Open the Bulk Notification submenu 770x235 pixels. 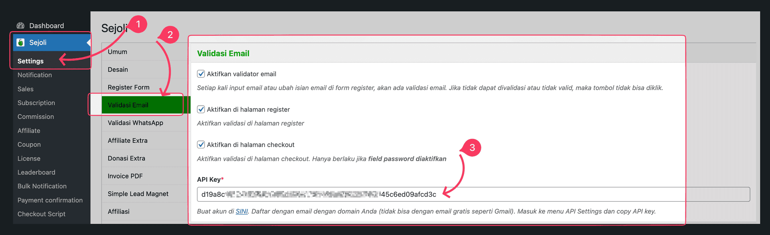pos(42,186)
